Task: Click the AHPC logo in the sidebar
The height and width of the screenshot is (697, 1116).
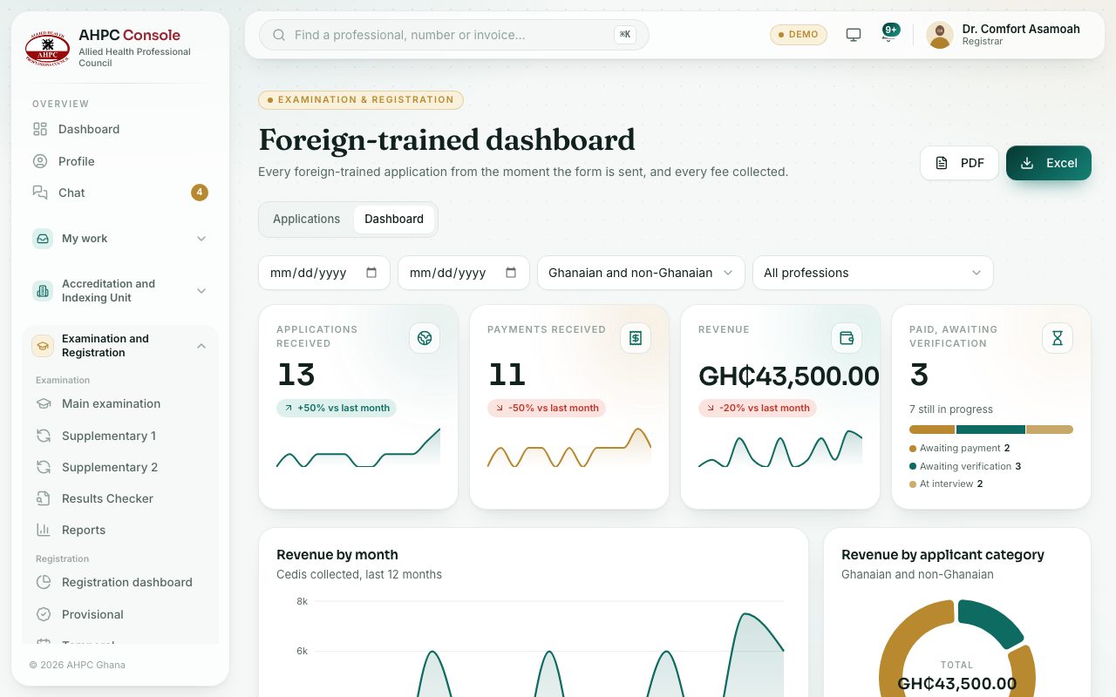Action: click(x=47, y=49)
